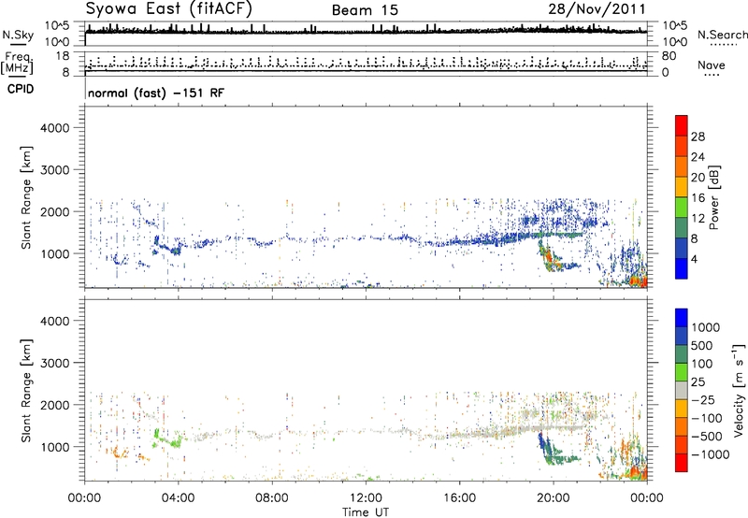Click the 'CPID' label
The height and width of the screenshot is (518, 748).
coord(21,89)
